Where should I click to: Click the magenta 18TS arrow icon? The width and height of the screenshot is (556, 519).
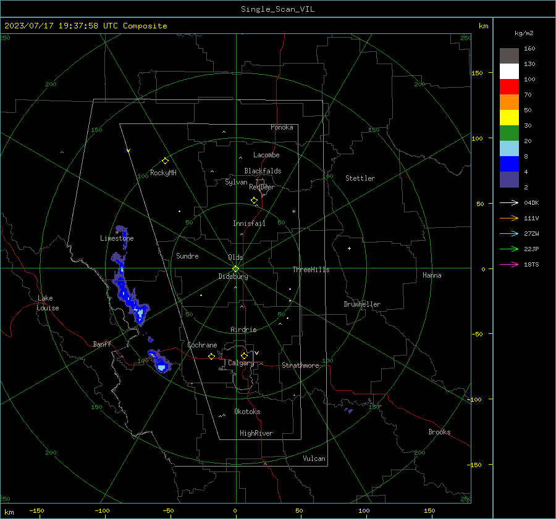click(509, 264)
